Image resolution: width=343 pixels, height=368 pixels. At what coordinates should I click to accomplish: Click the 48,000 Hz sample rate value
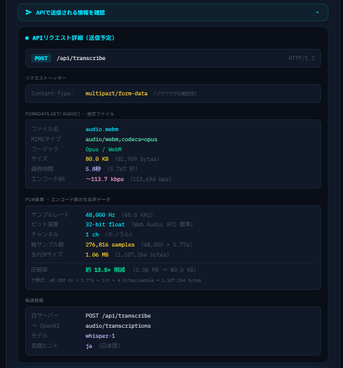pos(100,215)
